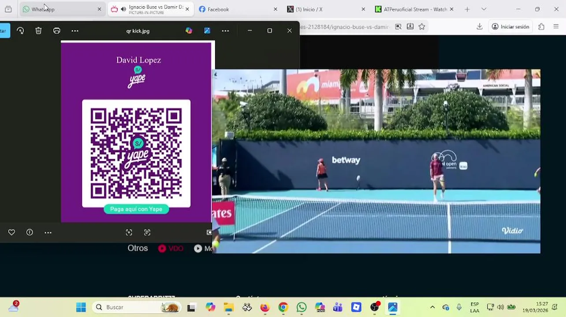Screen dimensions: 566x317
Task: Close the WhatsApp tab
Action: (x=99, y=9)
